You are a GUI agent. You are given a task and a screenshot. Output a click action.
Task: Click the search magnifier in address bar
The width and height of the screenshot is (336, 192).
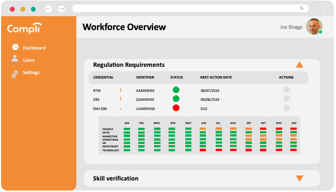pyautogui.click(x=302, y=8)
